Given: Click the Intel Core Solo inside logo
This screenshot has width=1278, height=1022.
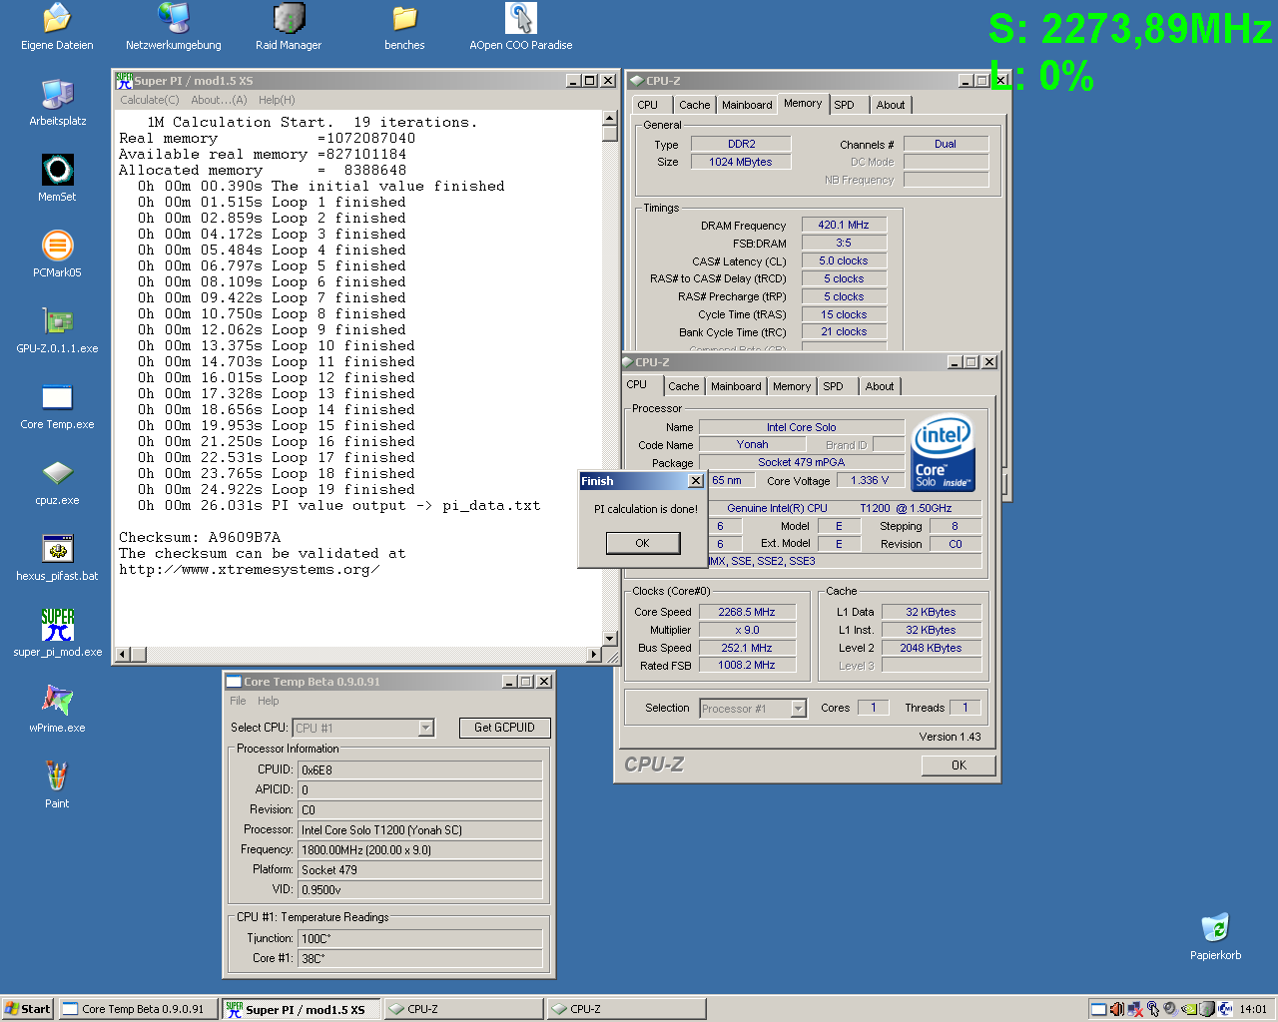Looking at the screenshot, I should [943, 454].
